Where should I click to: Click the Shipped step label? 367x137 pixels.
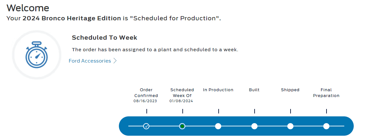(x=290, y=90)
